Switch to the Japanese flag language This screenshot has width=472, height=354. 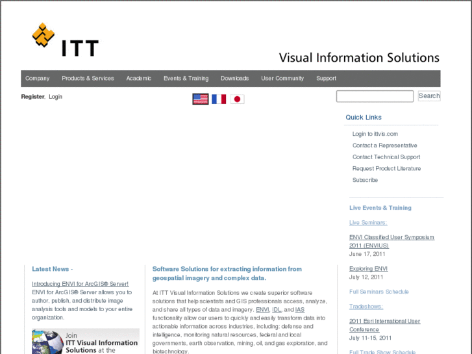click(237, 99)
